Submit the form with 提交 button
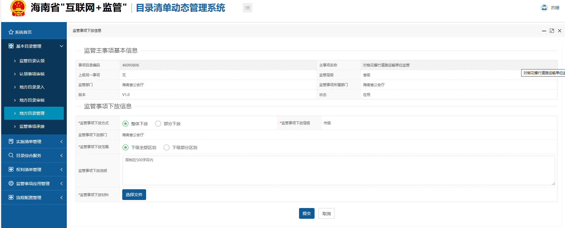The height and width of the screenshot is (228, 565). tap(307, 213)
